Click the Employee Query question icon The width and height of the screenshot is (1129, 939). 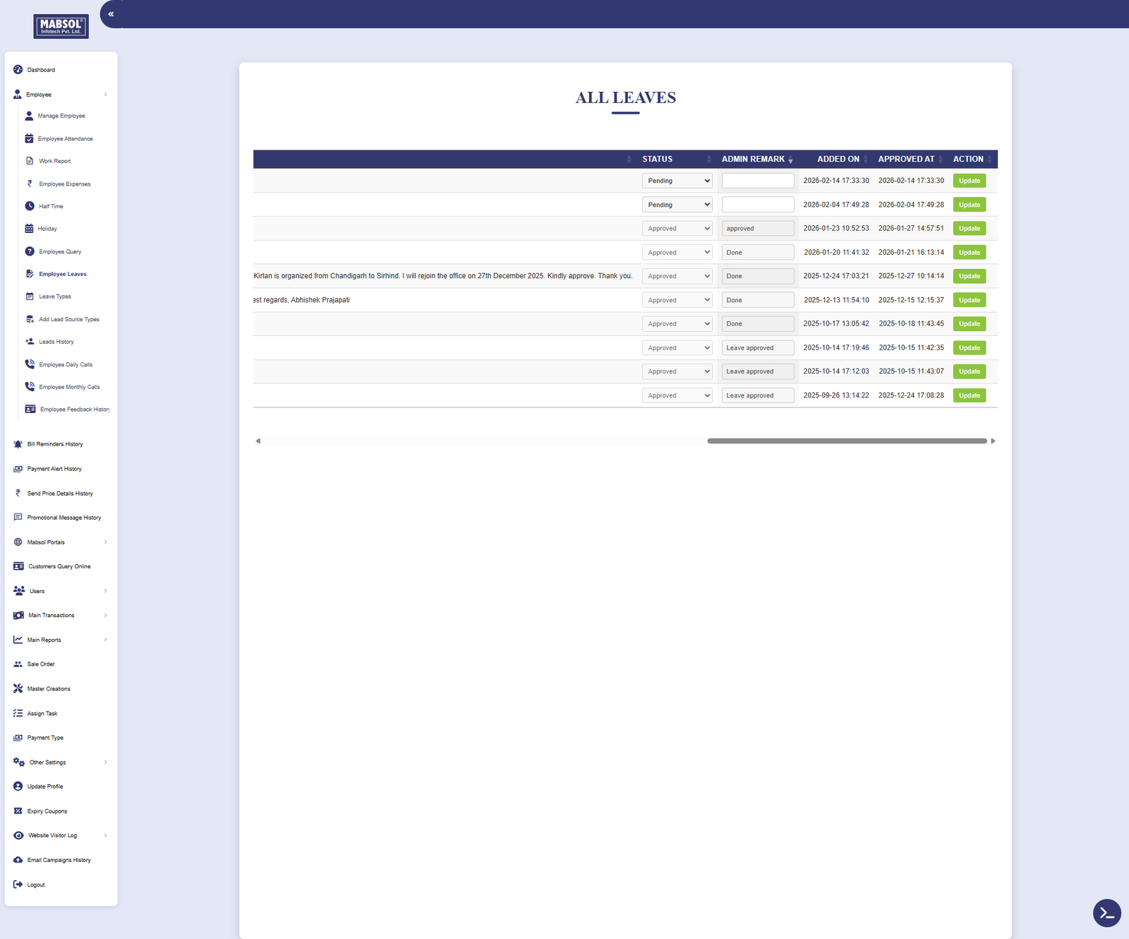point(30,251)
